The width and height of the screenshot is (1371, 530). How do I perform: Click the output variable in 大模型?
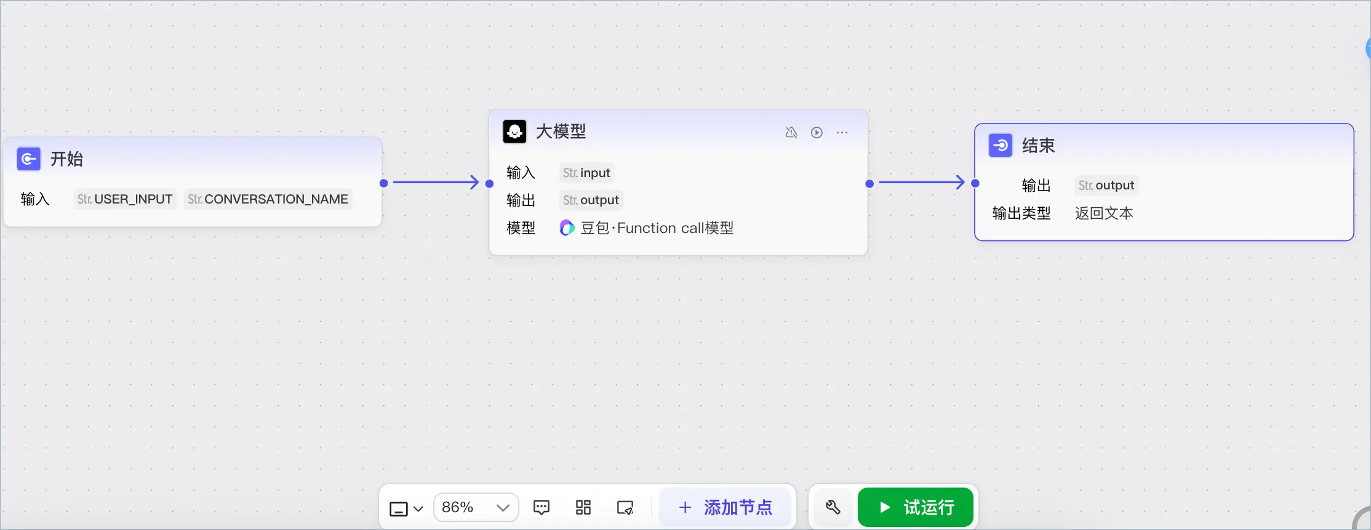pos(591,200)
